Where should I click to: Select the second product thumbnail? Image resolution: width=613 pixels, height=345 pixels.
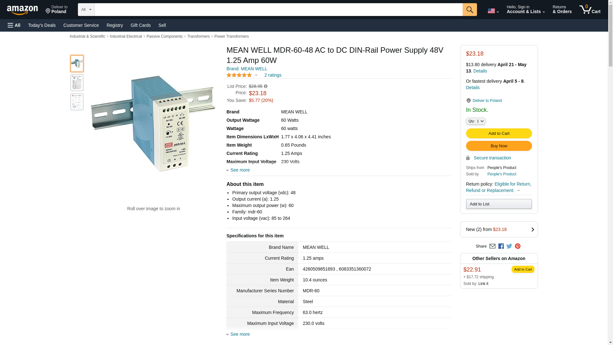[77, 83]
